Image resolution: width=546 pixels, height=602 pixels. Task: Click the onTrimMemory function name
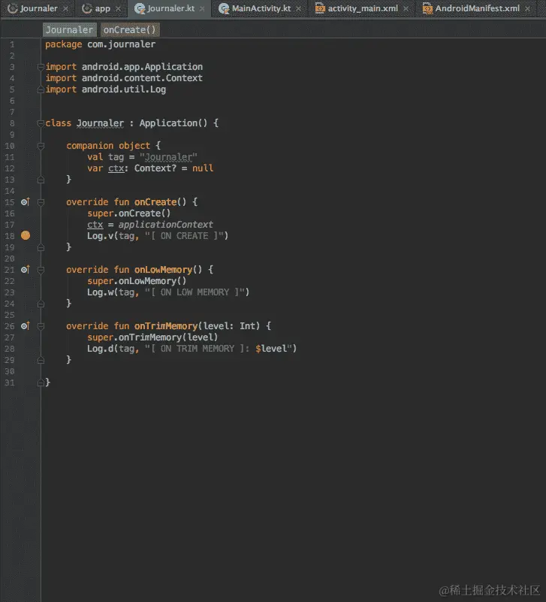[166, 326]
